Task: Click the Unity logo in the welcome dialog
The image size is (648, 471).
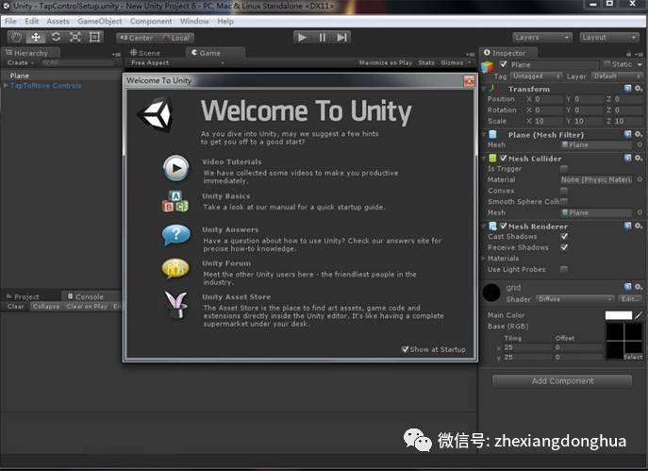Action: pos(156,114)
